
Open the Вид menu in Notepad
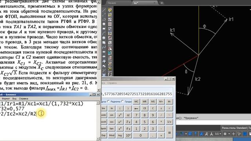15,99
